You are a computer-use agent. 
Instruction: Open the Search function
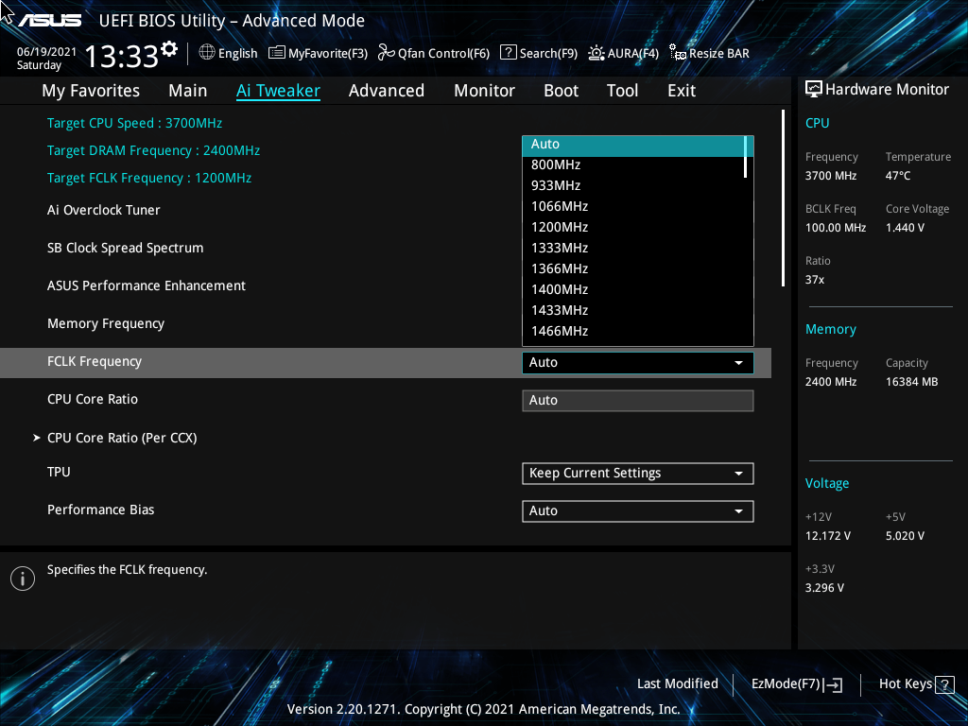(538, 53)
